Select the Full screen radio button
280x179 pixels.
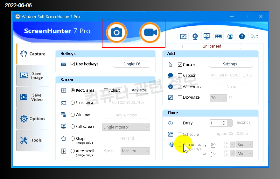click(x=73, y=126)
